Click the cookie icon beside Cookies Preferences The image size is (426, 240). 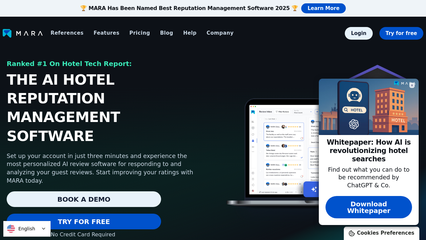point(352,233)
